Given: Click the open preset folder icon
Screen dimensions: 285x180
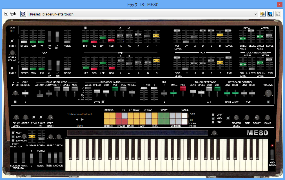Looking at the screenshot, I should 263,14.
